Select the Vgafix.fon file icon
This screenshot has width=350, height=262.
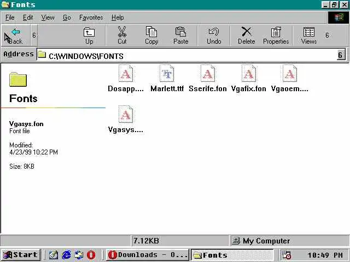point(249,73)
